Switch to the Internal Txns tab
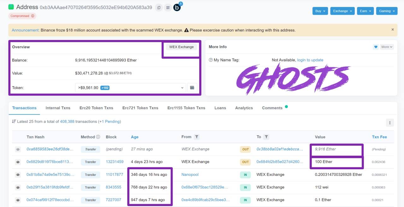Viewport: 404px width, 207px height. (x=58, y=108)
